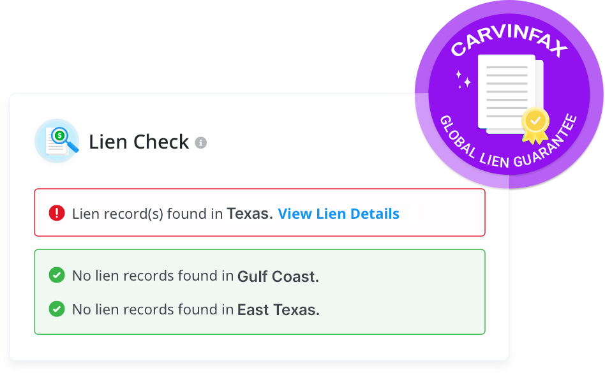Click the Lien Check heading text
Viewport: 605px width, 375px height.
point(138,142)
